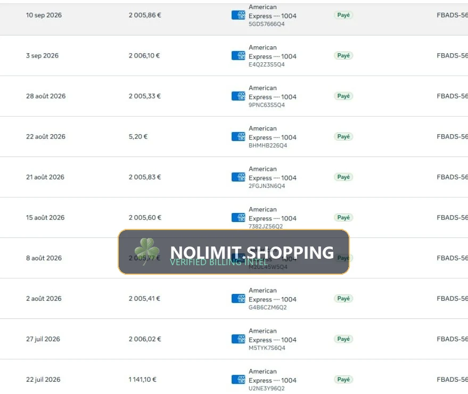Click the Amex card icon in 21 août 2026 row
The image size is (468, 394).
pos(238,177)
